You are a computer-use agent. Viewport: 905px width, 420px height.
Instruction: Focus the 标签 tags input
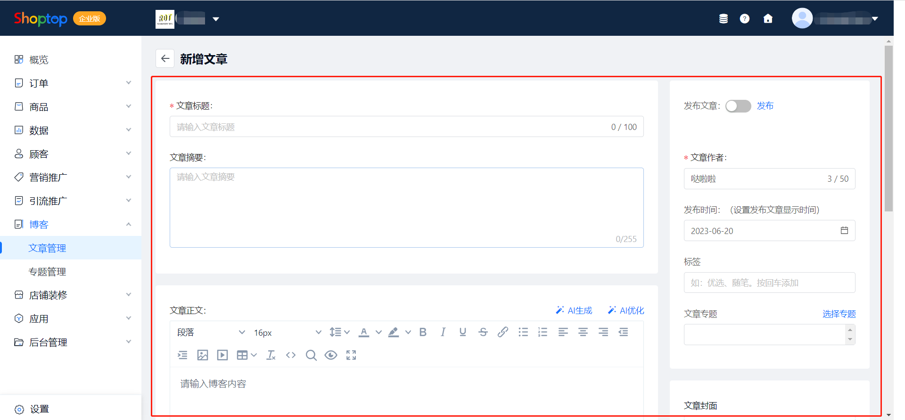(769, 283)
